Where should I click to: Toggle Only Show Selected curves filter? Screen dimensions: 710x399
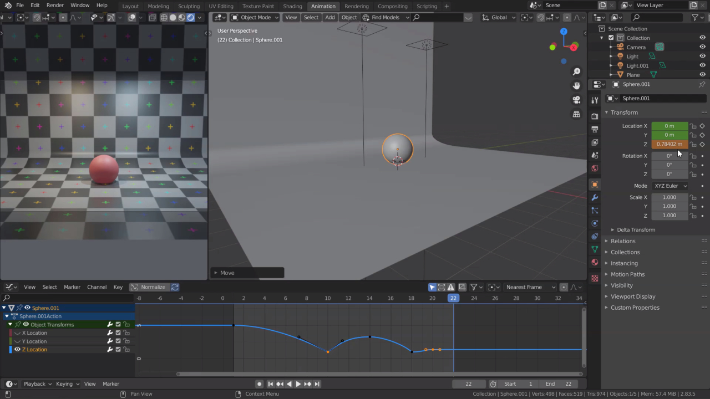pos(432,287)
